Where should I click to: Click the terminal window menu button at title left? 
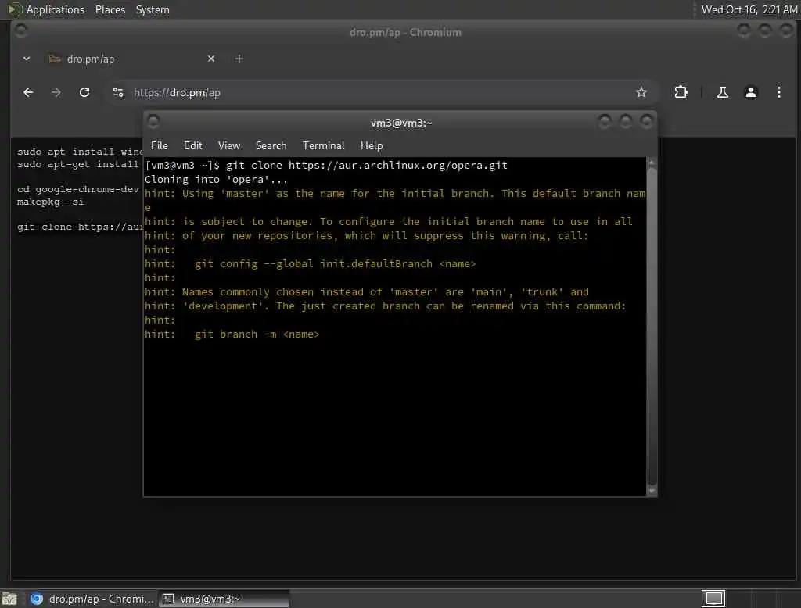point(153,121)
